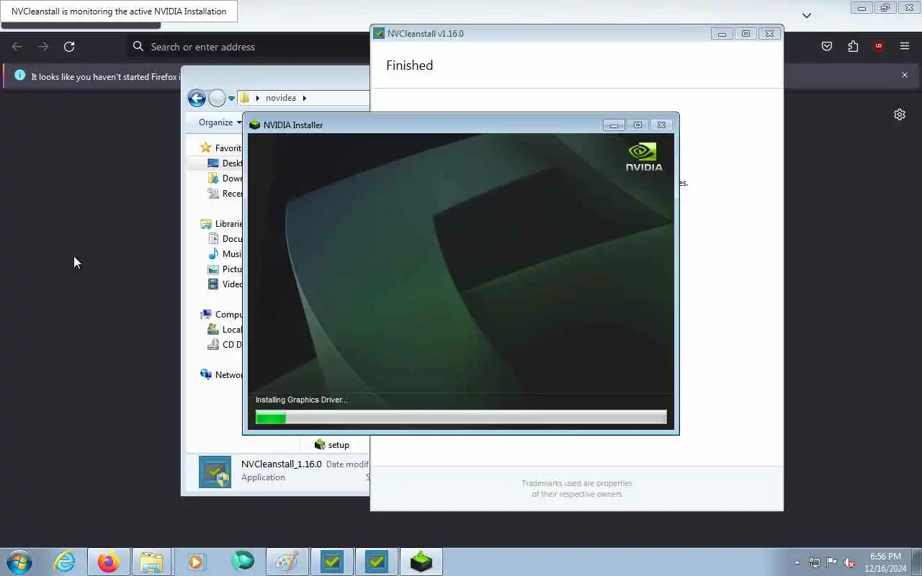Select the CD Drive in the sidebar
Viewport: 922px width, 576px height.
224,345
